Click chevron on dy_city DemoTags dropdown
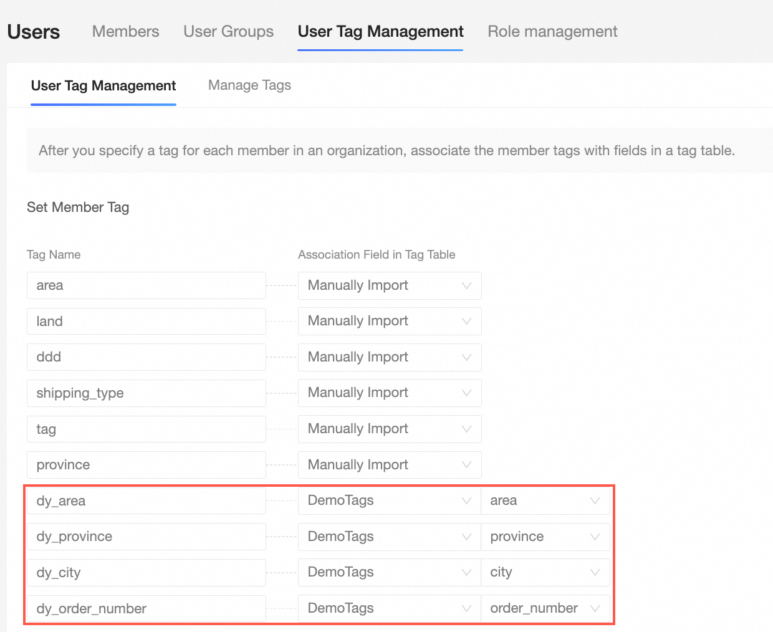773x632 pixels. coord(466,573)
